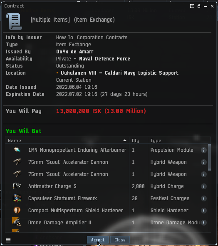Open info for 1MN Monopropellant Enduring Afterburner

pos(203,150)
